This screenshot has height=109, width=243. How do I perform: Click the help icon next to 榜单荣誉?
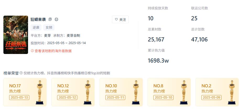point(21,73)
